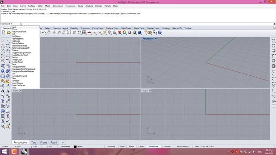276x155 pixels.
Task: Click the CPlane status bar button
Action: coord(5,146)
